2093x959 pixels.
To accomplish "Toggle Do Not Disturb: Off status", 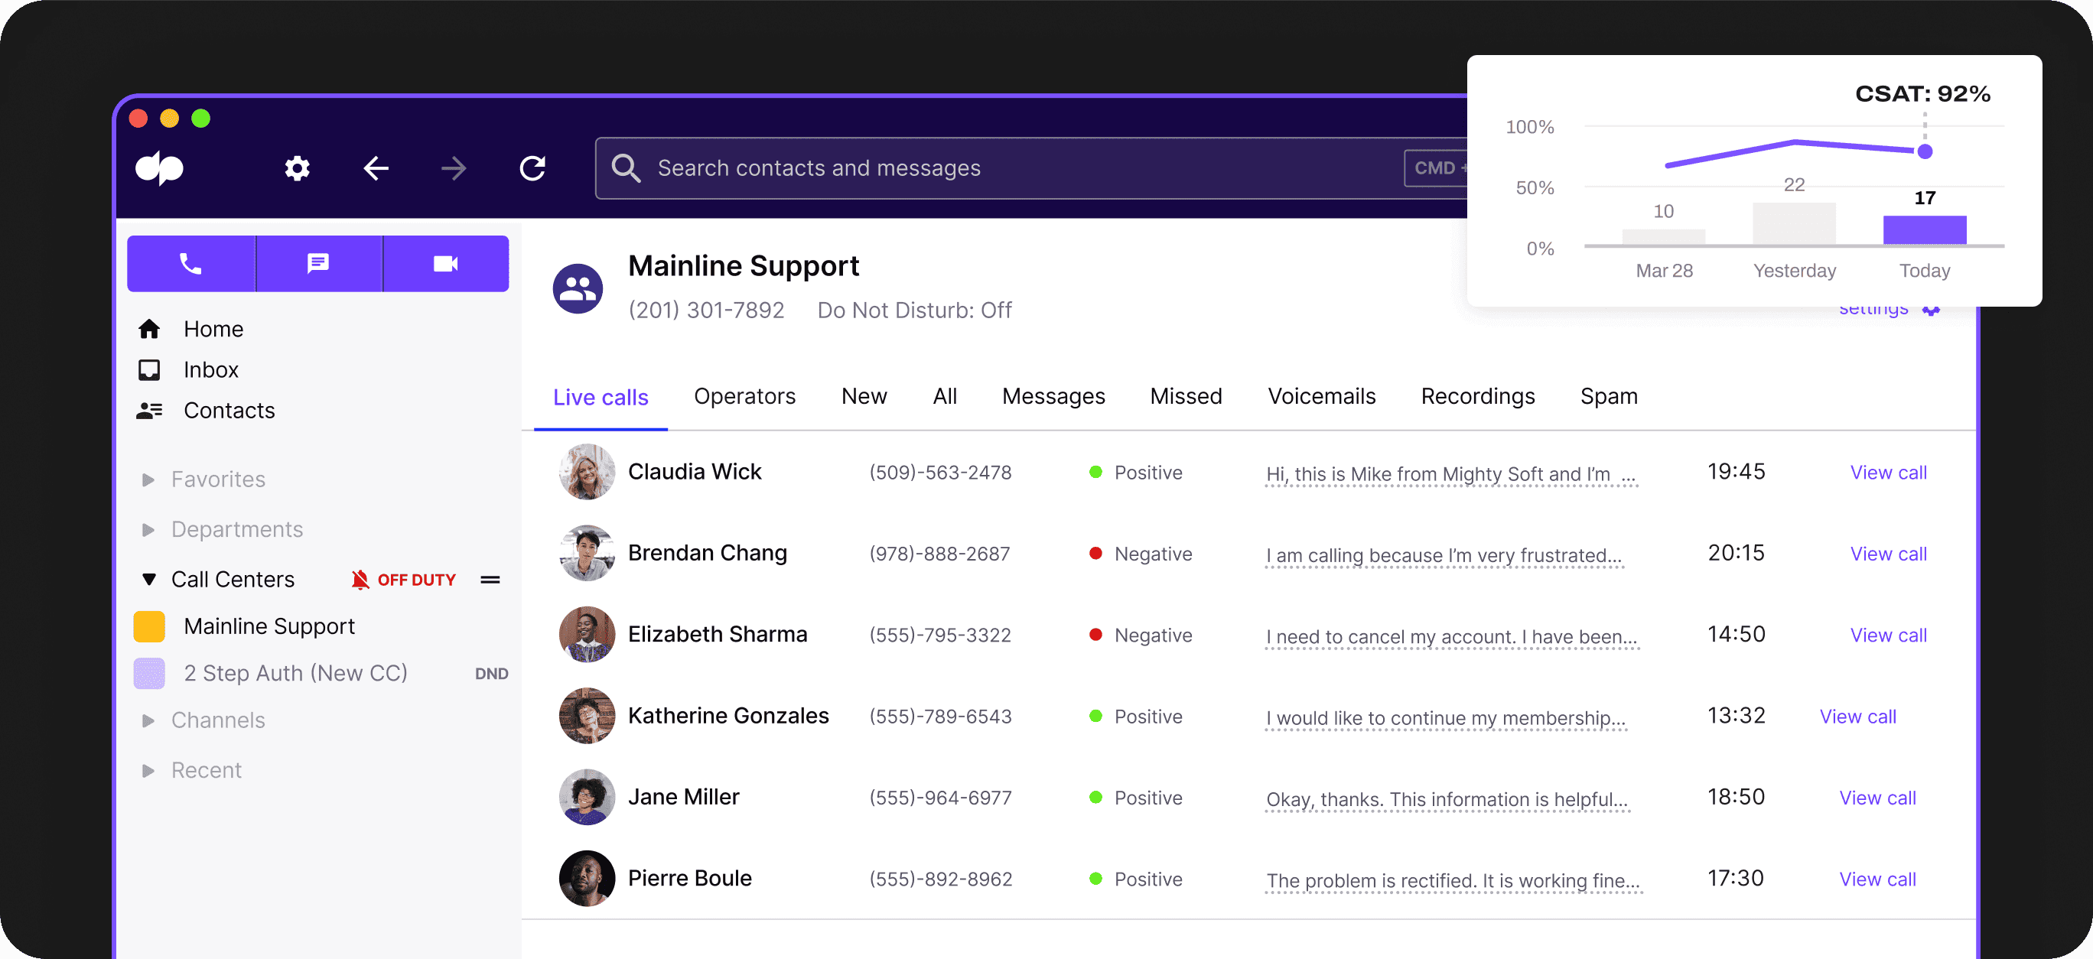I will tap(913, 310).
